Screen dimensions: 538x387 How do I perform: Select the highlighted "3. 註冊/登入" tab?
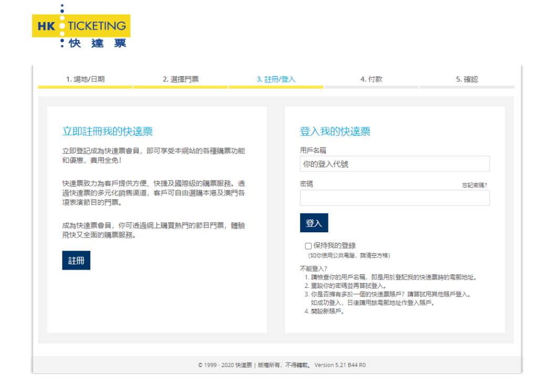pos(275,78)
